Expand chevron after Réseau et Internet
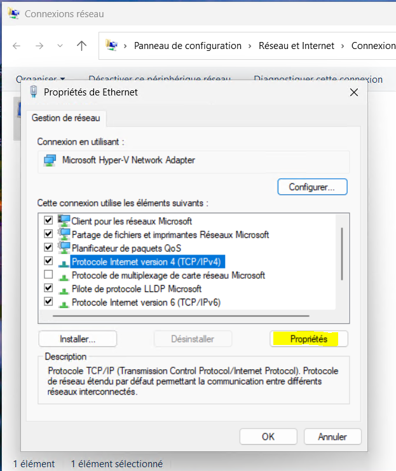396x471 pixels. pos(343,46)
